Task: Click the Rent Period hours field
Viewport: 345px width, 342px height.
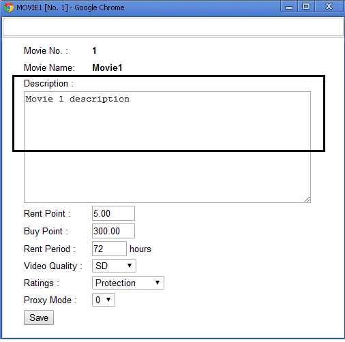Action: pos(109,249)
